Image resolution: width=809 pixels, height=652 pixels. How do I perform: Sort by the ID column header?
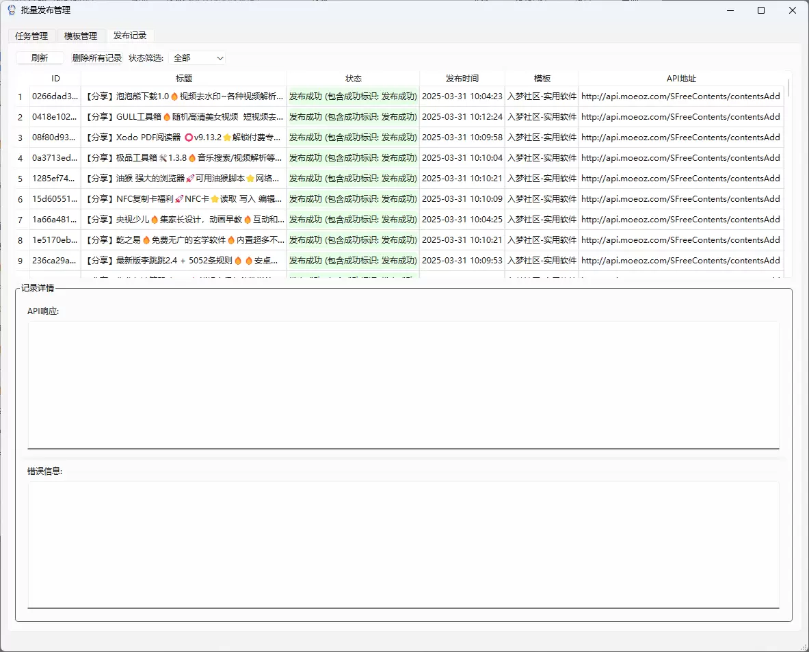click(x=55, y=79)
